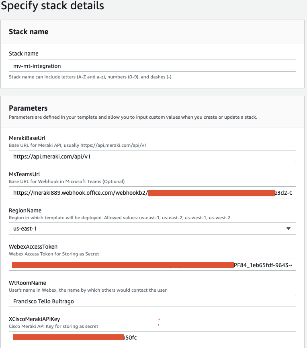Screen dimensions: 307x348
Task: Click the stack name allowed-characters hint text
Action: coord(91,77)
